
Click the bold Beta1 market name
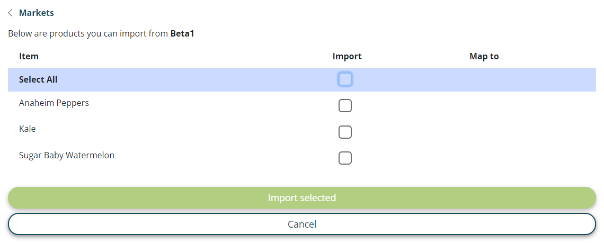[x=182, y=33]
